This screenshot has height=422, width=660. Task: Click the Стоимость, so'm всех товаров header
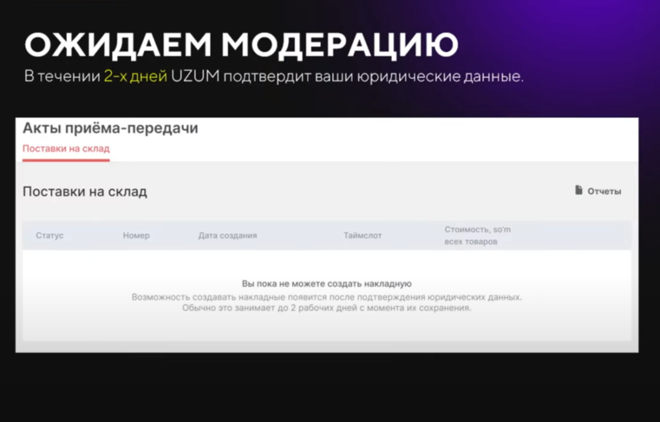click(x=478, y=236)
